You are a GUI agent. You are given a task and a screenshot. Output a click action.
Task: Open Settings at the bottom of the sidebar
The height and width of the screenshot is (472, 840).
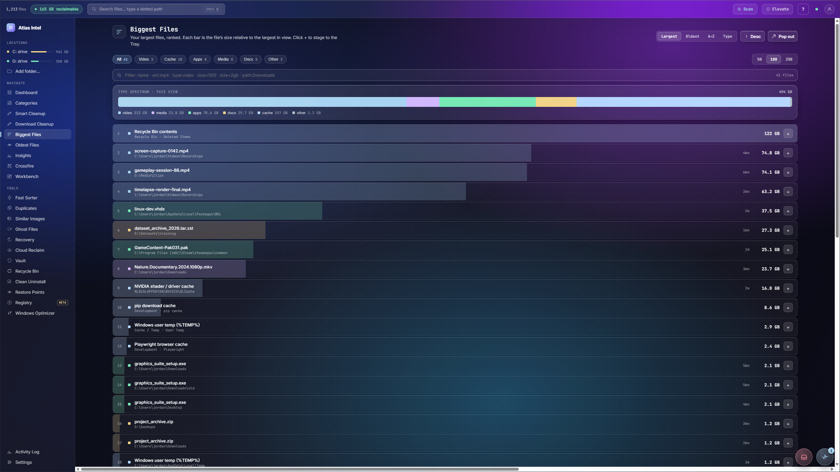[37, 462]
